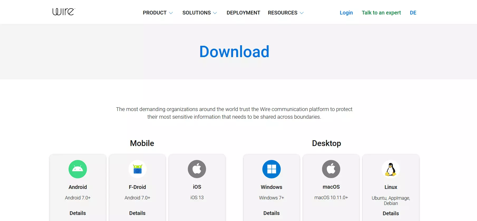Viewport: 477px width, 221px height.
Task: Click the macOS card title
Action: pyautogui.click(x=331, y=187)
